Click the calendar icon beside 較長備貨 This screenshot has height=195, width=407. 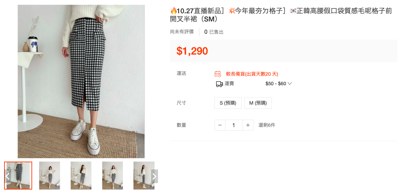click(218, 74)
